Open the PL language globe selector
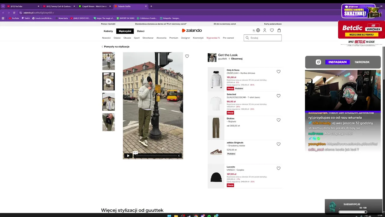The width and height of the screenshot is (385, 217). [x=256, y=30]
